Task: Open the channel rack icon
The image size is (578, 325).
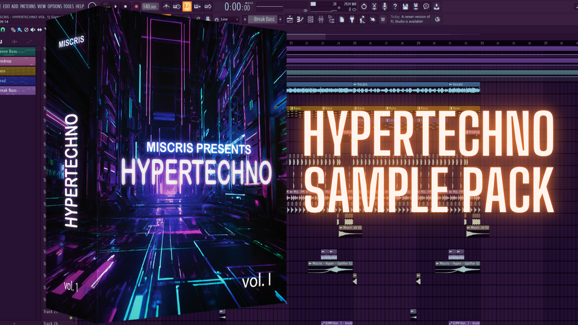Action: click(x=311, y=19)
